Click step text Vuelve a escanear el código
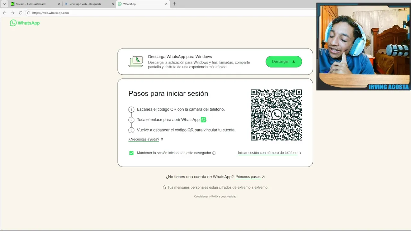411x231 pixels. tap(186, 130)
